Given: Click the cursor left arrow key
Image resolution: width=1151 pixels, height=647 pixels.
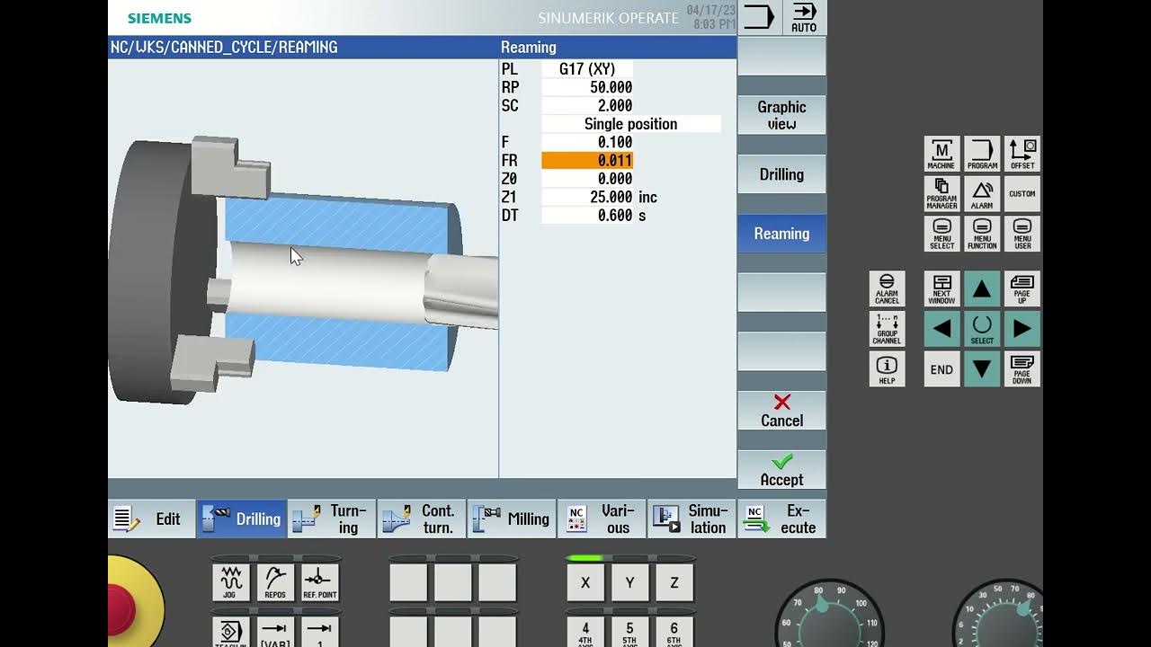Looking at the screenshot, I should pyautogui.click(x=941, y=329).
